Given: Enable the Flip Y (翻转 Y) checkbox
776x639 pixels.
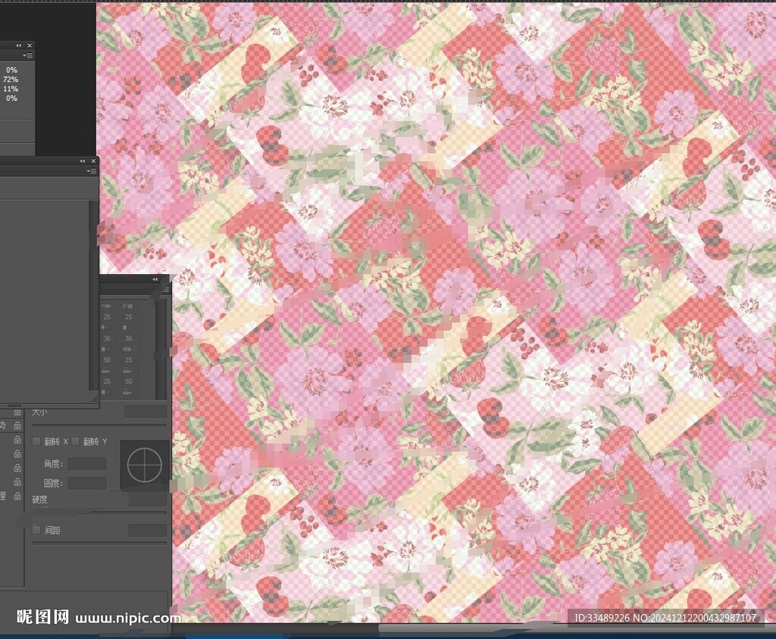Looking at the screenshot, I should point(75,441).
